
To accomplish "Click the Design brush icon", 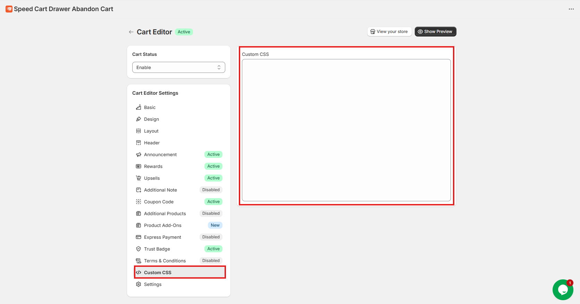I will [x=138, y=119].
